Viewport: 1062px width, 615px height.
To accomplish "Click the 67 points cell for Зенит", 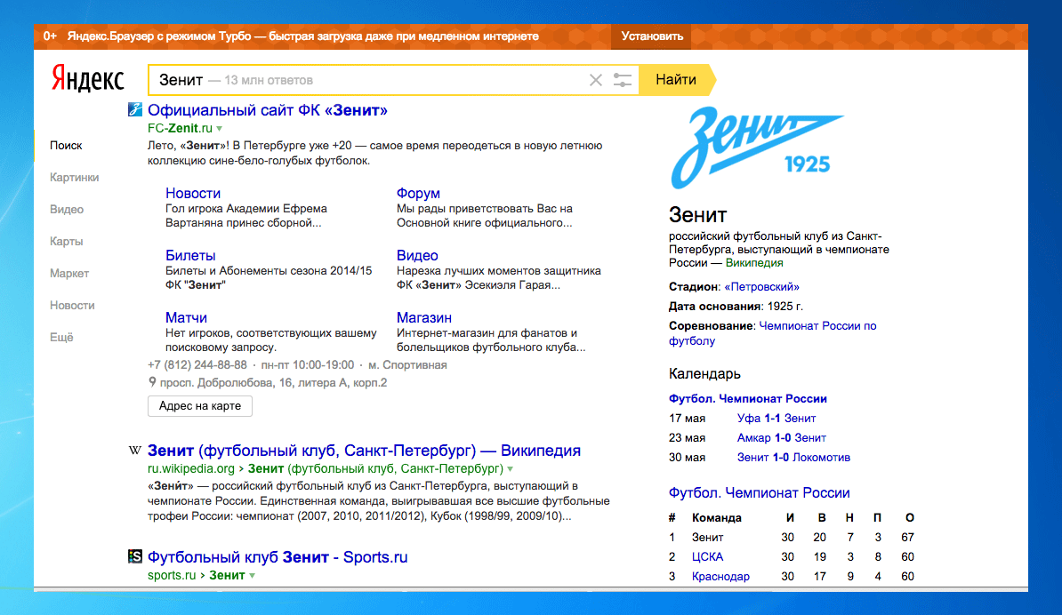I will pyautogui.click(x=907, y=537).
